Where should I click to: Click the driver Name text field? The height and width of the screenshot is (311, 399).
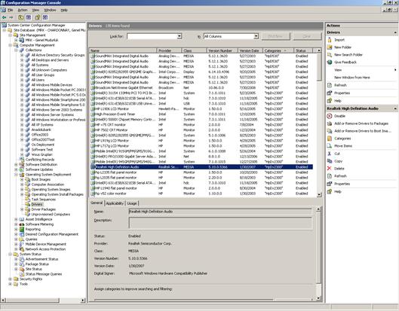[x=220, y=212]
